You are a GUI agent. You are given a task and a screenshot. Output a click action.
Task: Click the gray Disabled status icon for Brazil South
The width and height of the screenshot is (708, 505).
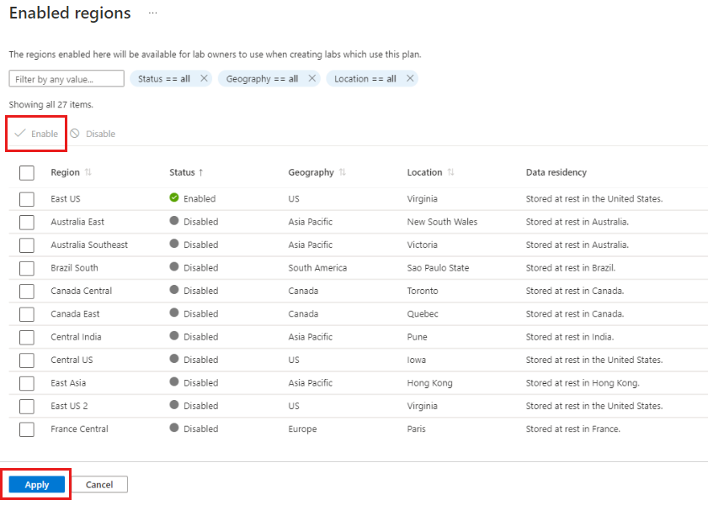[x=175, y=267]
